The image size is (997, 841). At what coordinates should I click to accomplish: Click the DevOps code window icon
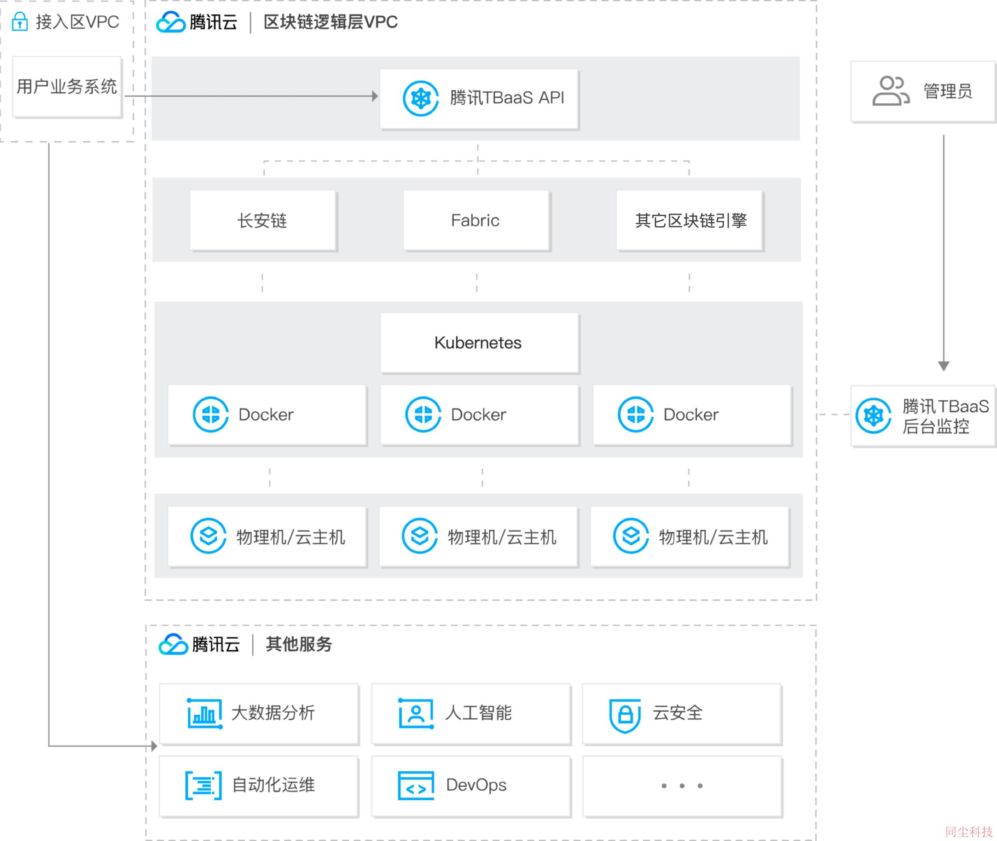click(x=416, y=785)
